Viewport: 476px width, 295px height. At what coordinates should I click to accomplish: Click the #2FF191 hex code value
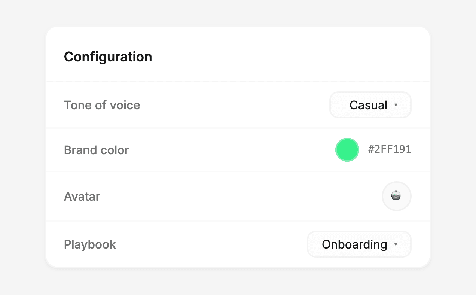[390, 150]
